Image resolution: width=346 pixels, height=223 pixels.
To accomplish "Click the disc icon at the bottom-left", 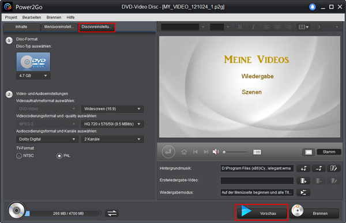I will pos(17,210).
